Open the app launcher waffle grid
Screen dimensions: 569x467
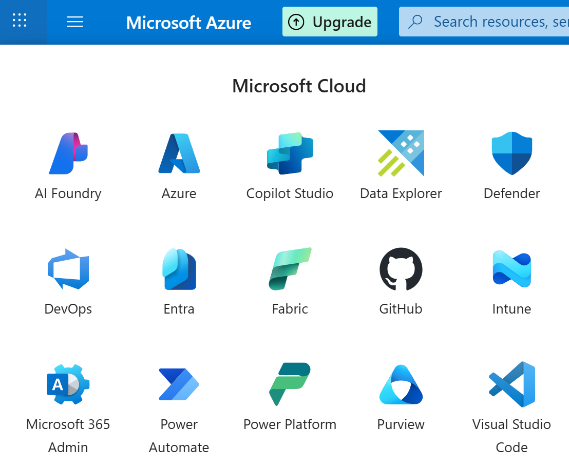pyautogui.click(x=20, y=21)
